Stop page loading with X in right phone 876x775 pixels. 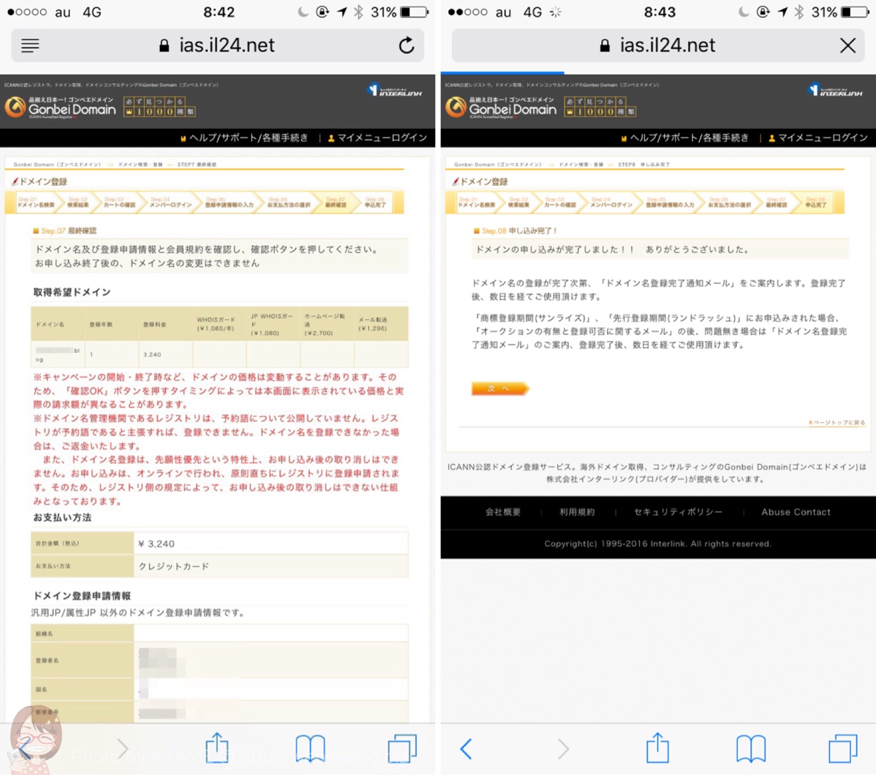click(x=847, y=46)
